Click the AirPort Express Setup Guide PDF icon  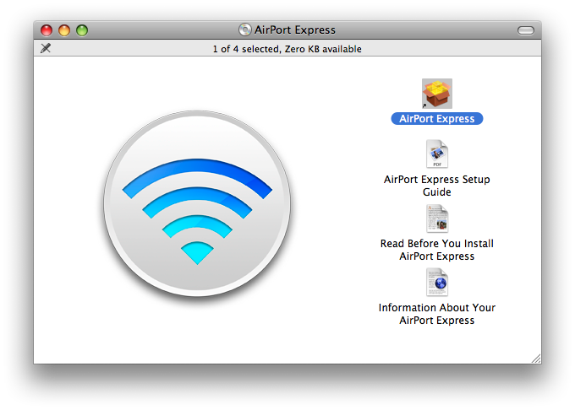click(437, 154)
